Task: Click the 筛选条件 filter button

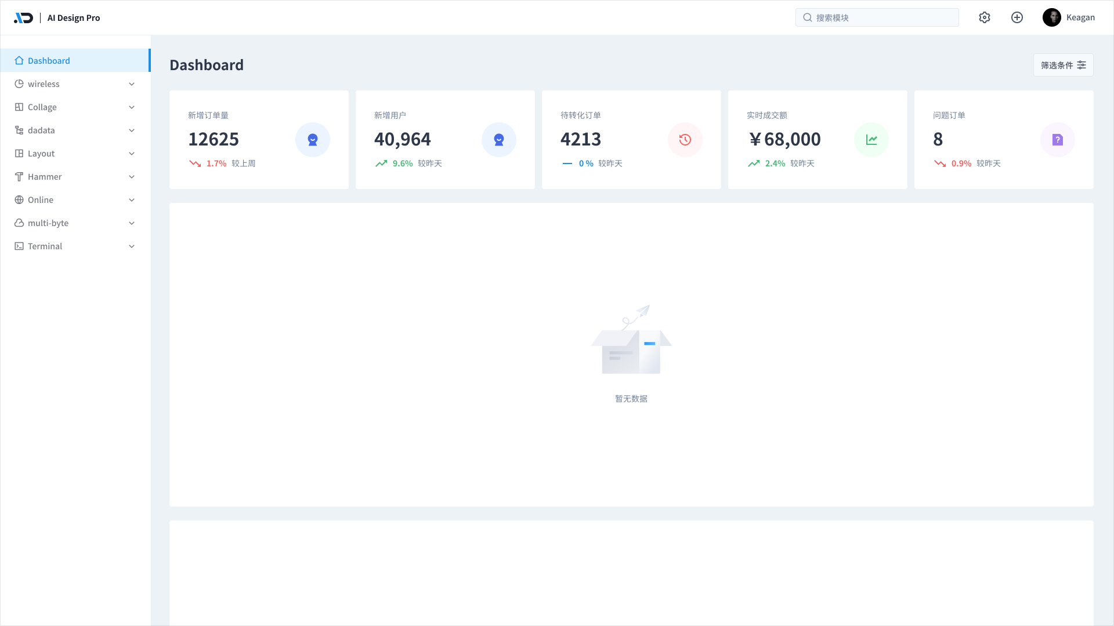Action: click(x=1063, y=65)
